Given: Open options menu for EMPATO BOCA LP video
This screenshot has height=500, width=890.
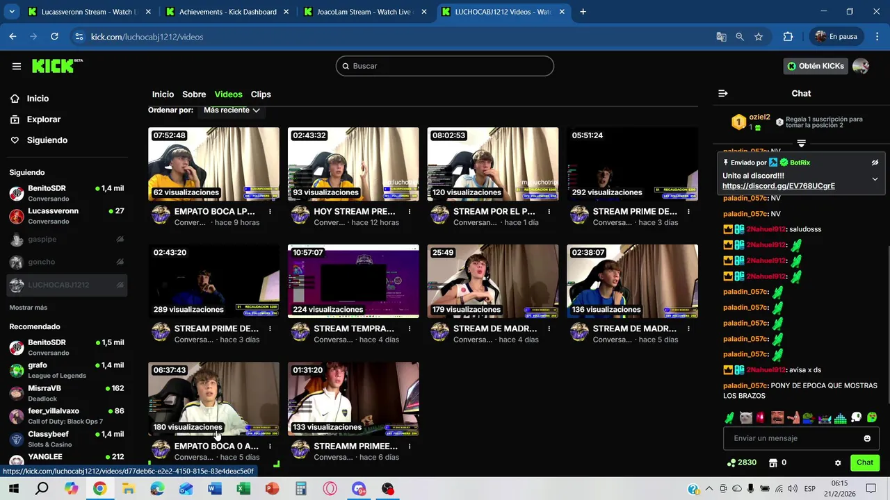Looking at the screenshot, I should pyautogui.click(x=270, y=211).
